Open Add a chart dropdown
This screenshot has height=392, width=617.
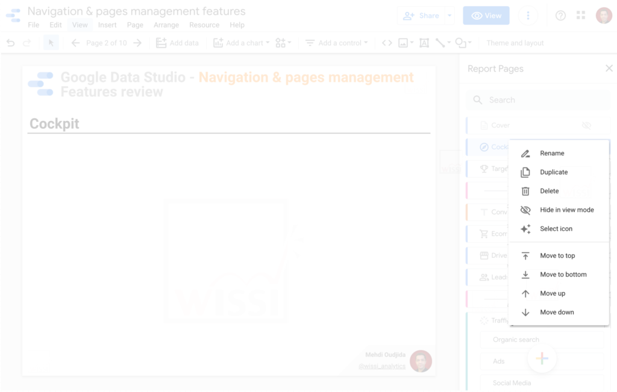[241, 43]
